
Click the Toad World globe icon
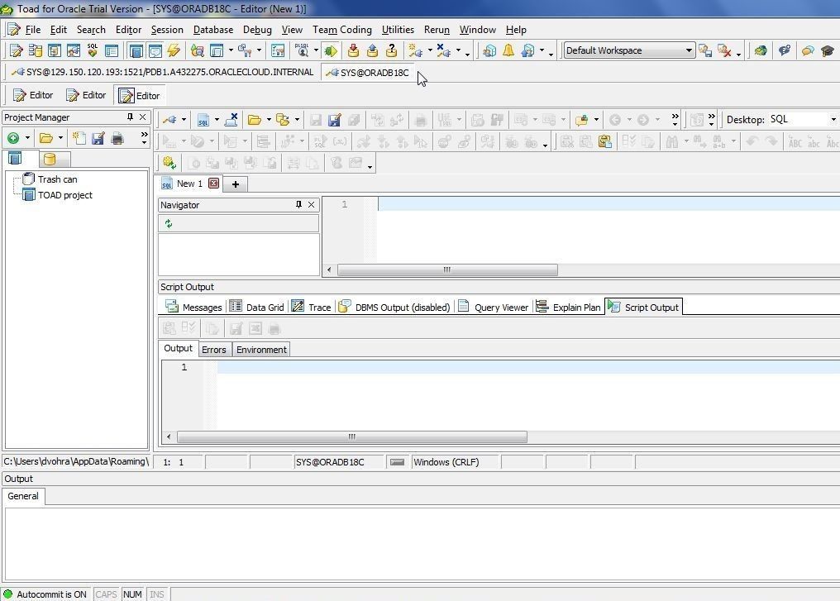760,51
